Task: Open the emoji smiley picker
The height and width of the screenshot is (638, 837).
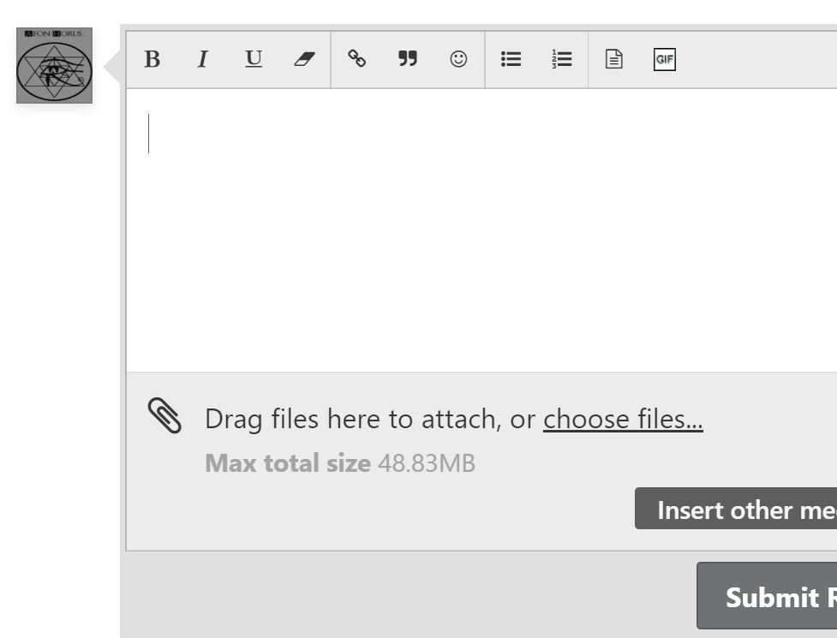Action: (x=459, y=59)
